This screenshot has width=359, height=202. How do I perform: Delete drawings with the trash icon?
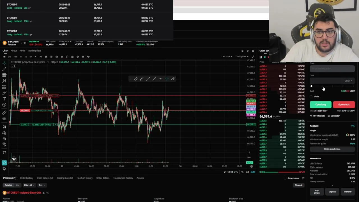pos(4,152)
